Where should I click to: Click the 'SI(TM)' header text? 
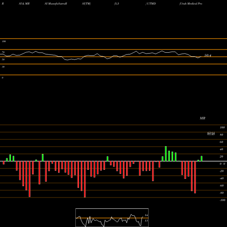(86, 4)
